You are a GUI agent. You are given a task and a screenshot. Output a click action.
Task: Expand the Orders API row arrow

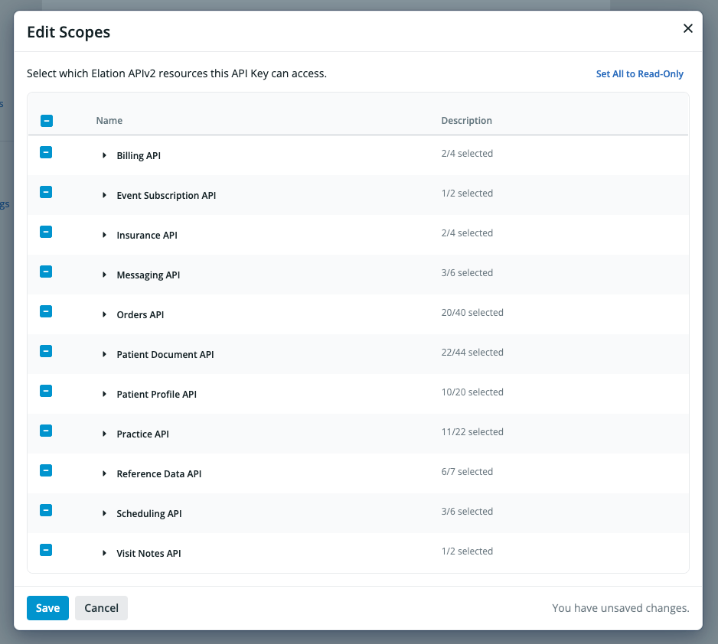104,314
